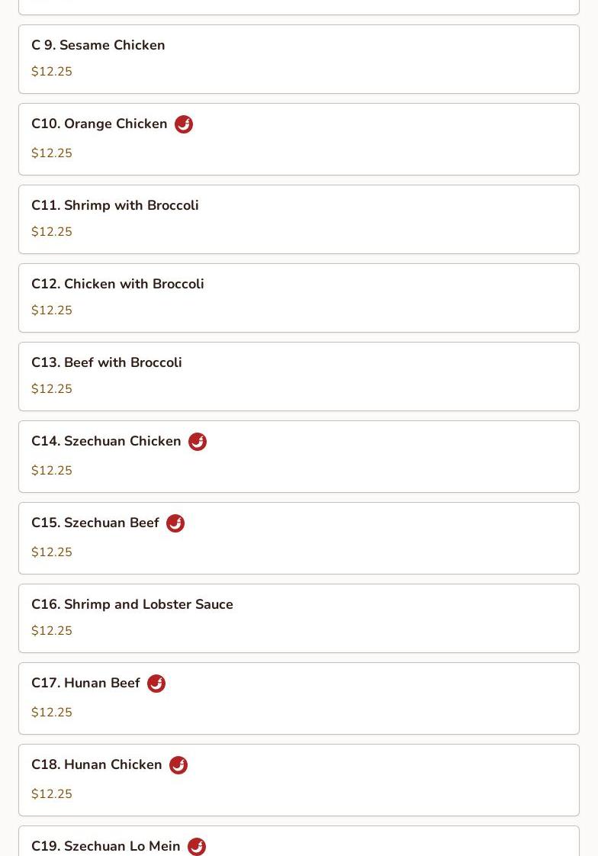Click spicy pepper icon beside Szechuan Chicken
The width and height of the screenshot is (598, 856).
point(198,442)
